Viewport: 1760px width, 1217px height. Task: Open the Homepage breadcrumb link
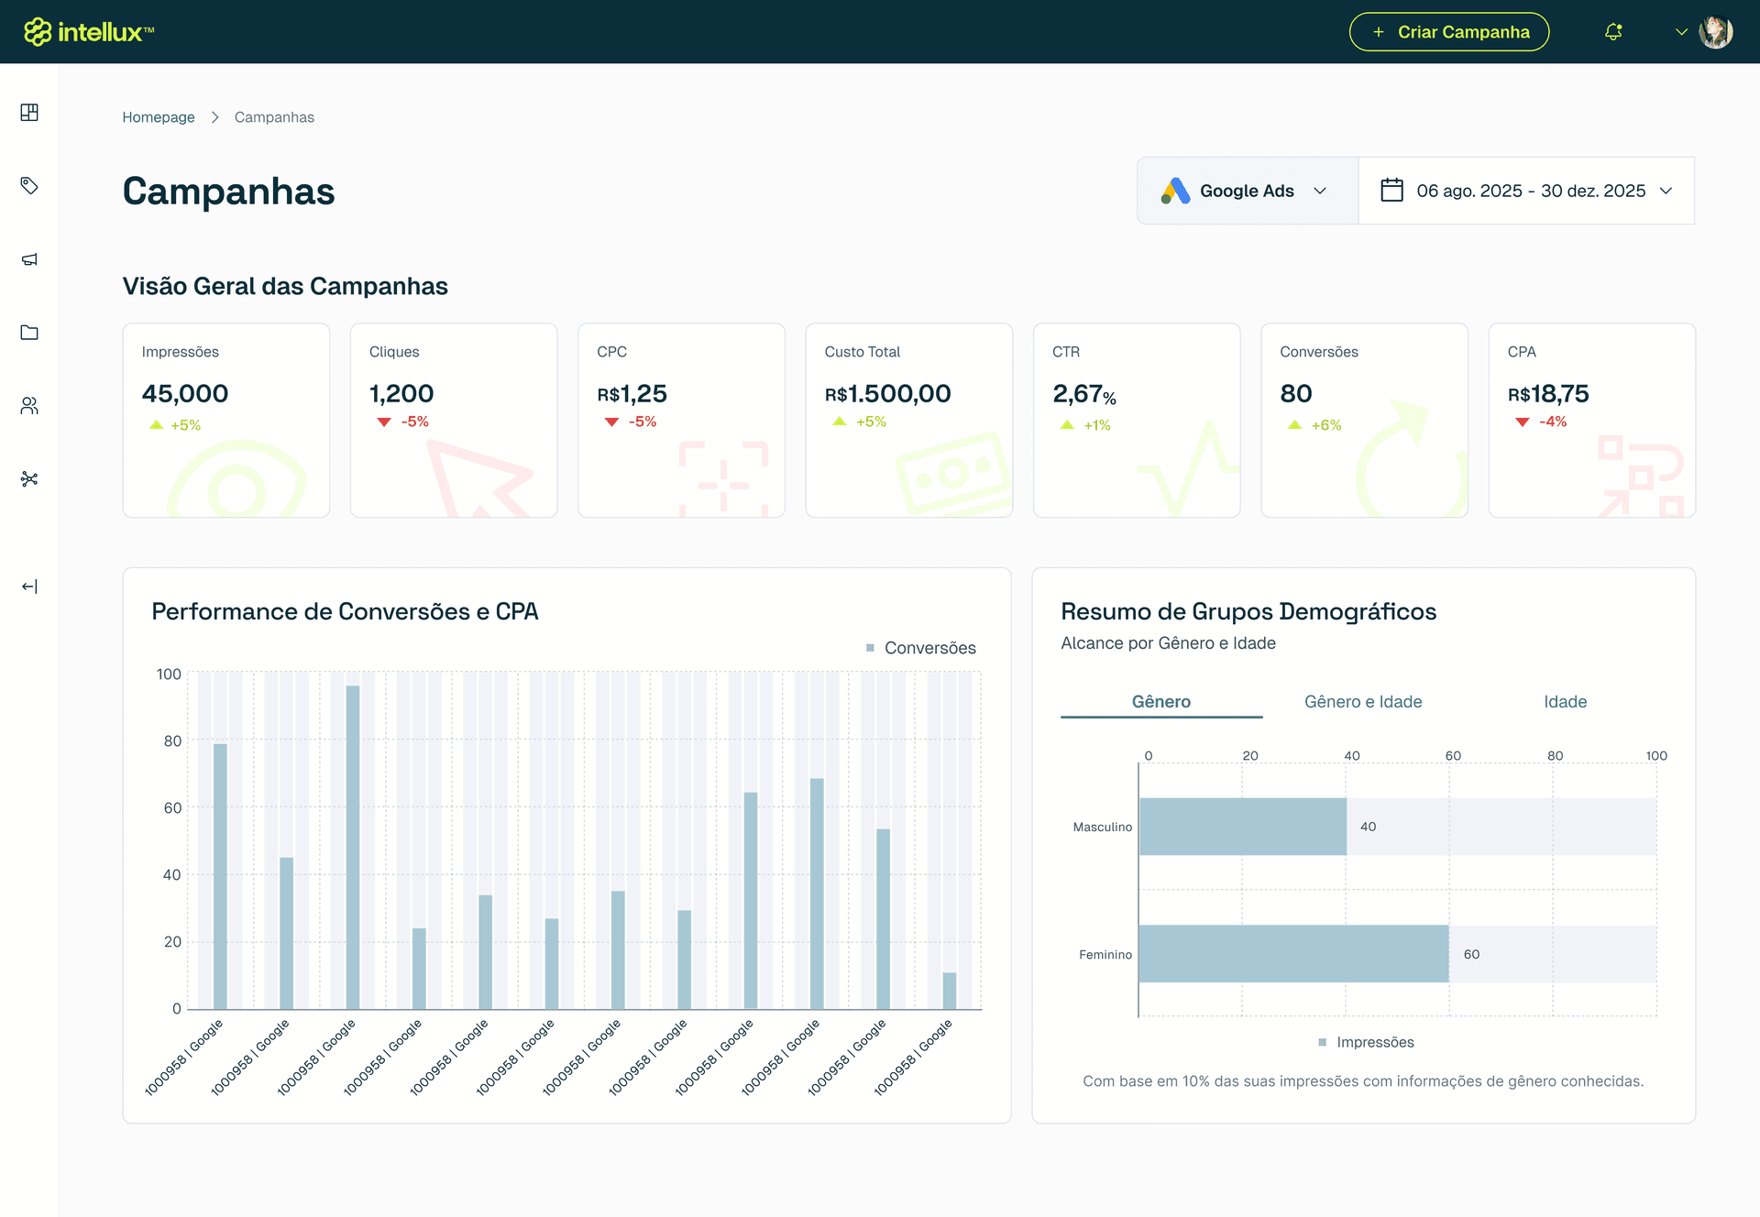158,116
